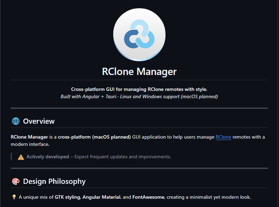Open the RClone hyperlink in Overview
Image resolution: width=279 pixels, height=207 pixels.
click(x=223, y=137)
